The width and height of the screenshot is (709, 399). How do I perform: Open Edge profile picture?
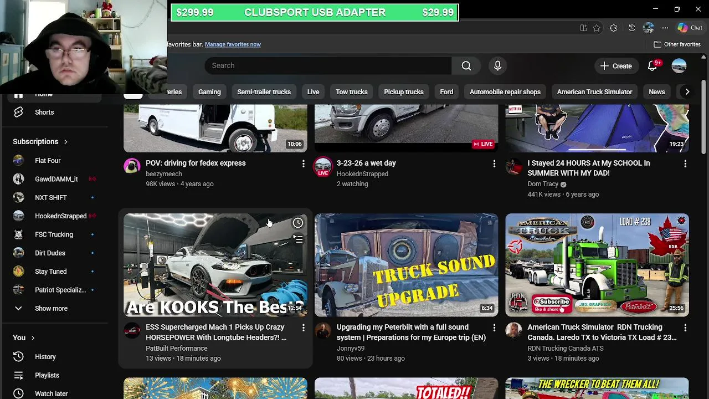[649, 28]
